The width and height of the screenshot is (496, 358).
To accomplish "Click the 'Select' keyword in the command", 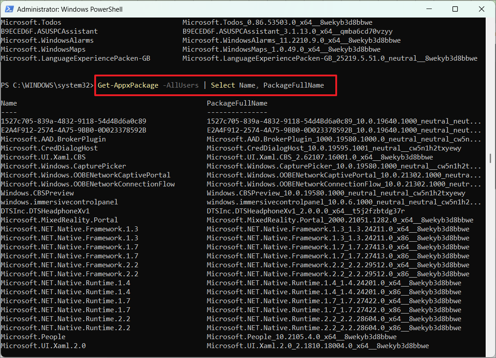I will tap(223, 85).
